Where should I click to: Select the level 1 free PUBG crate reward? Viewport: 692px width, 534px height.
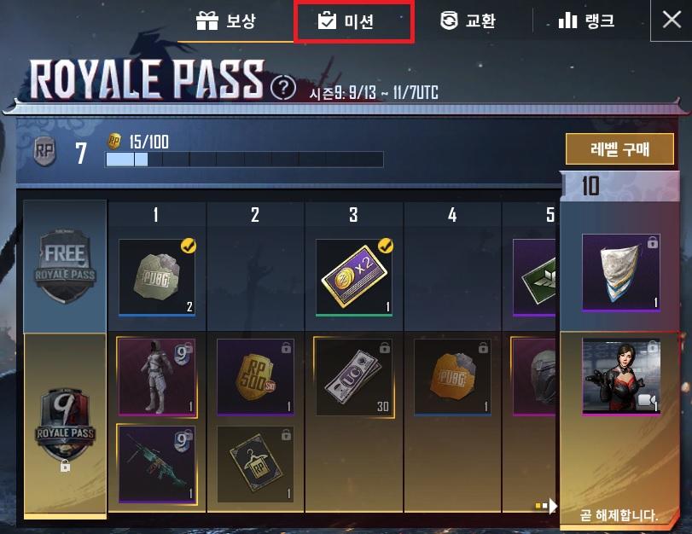157,277
